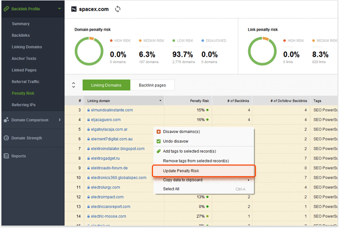Click the 2,776 domains low risk count
This screenshot has width=339, height=228.
tap(184, 62)
